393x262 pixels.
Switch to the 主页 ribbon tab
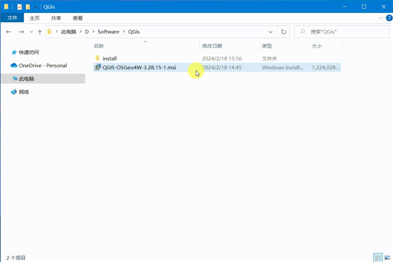tap(35, 18)
